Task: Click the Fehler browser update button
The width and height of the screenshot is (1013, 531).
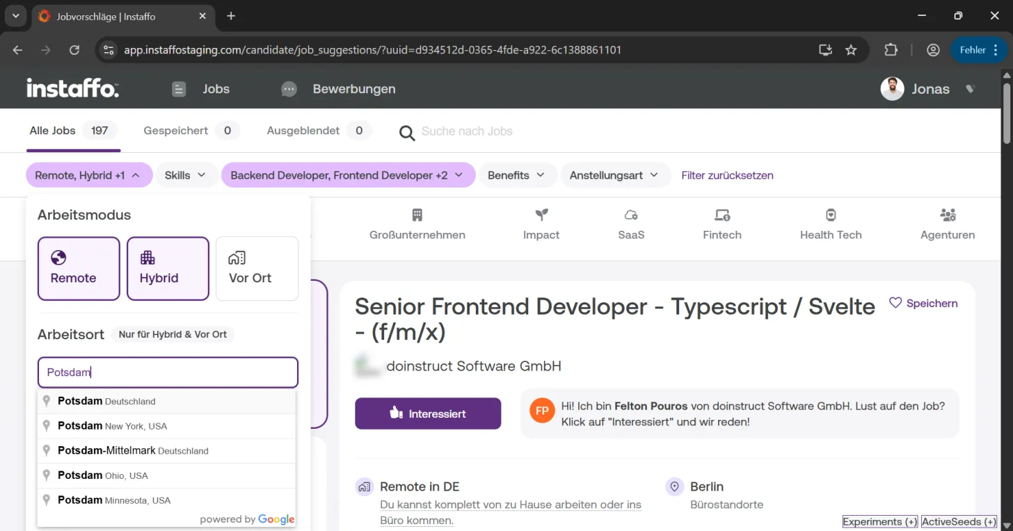Action: pos(979,50)
